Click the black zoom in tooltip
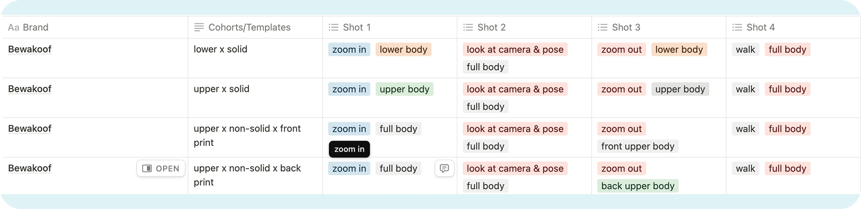The width and height of the screenshot is (861, 209). click(x=349, y=149)
